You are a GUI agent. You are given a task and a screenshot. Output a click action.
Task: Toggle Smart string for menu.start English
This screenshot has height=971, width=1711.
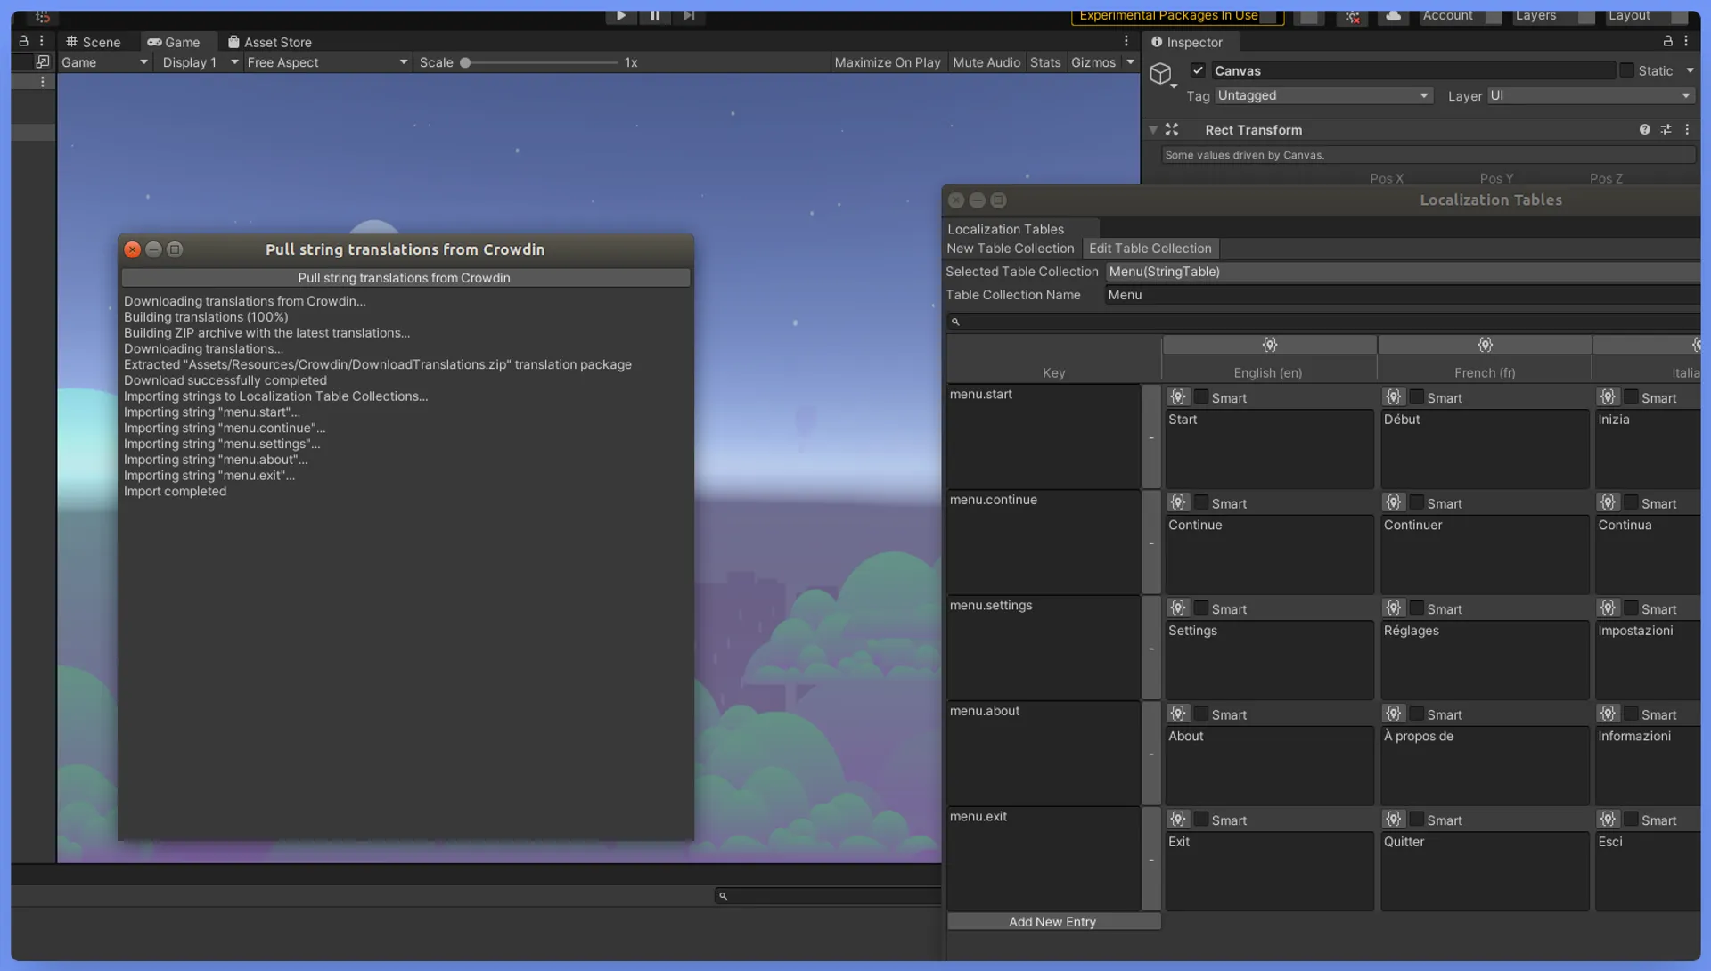click(x=1199, y=396)
